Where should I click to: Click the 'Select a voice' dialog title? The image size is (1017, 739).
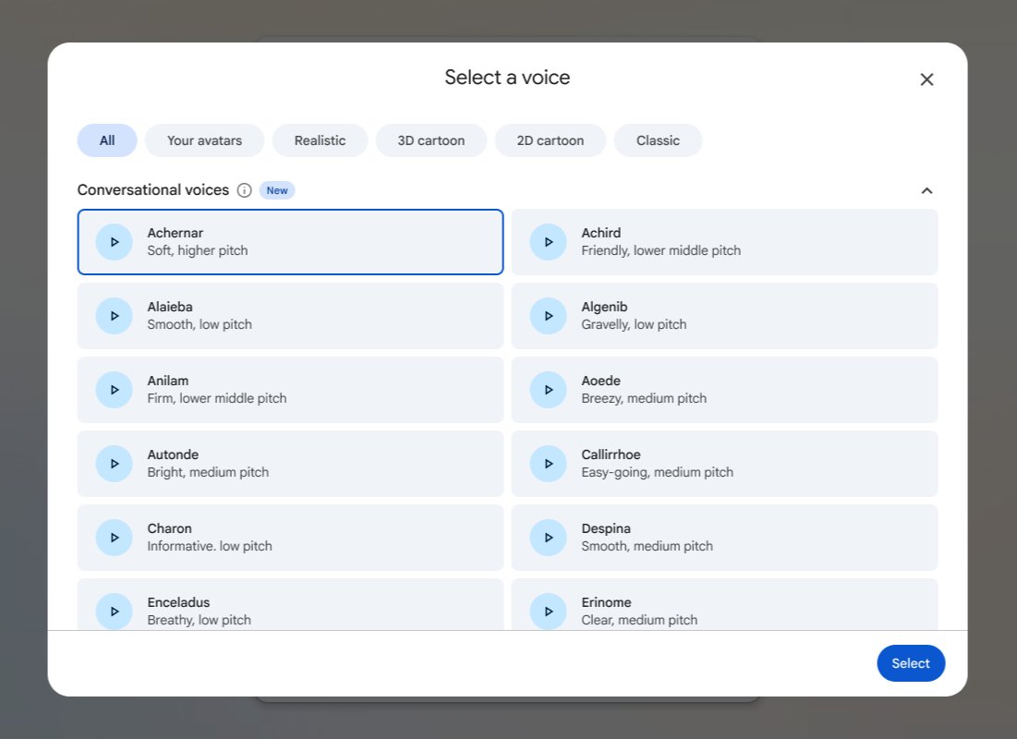click(507, 78)
